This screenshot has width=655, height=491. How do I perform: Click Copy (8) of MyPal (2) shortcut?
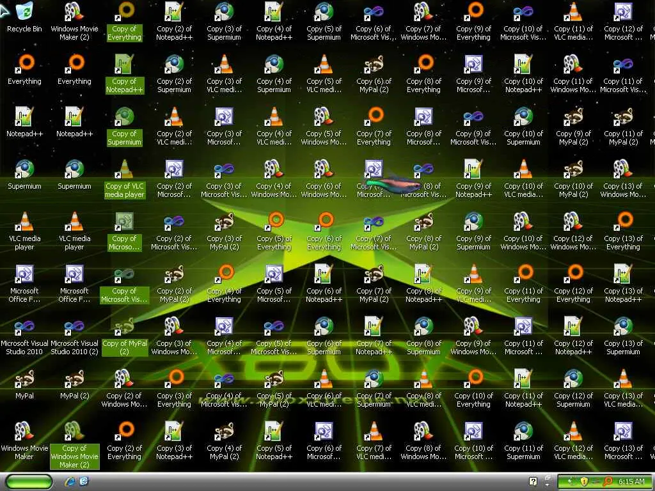pos(423,231)
